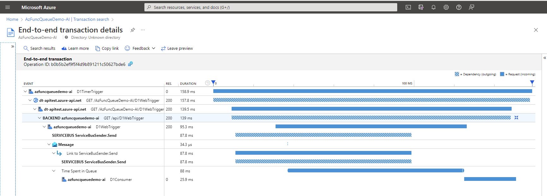Click the Microsoft Azure title

(39, 7)
